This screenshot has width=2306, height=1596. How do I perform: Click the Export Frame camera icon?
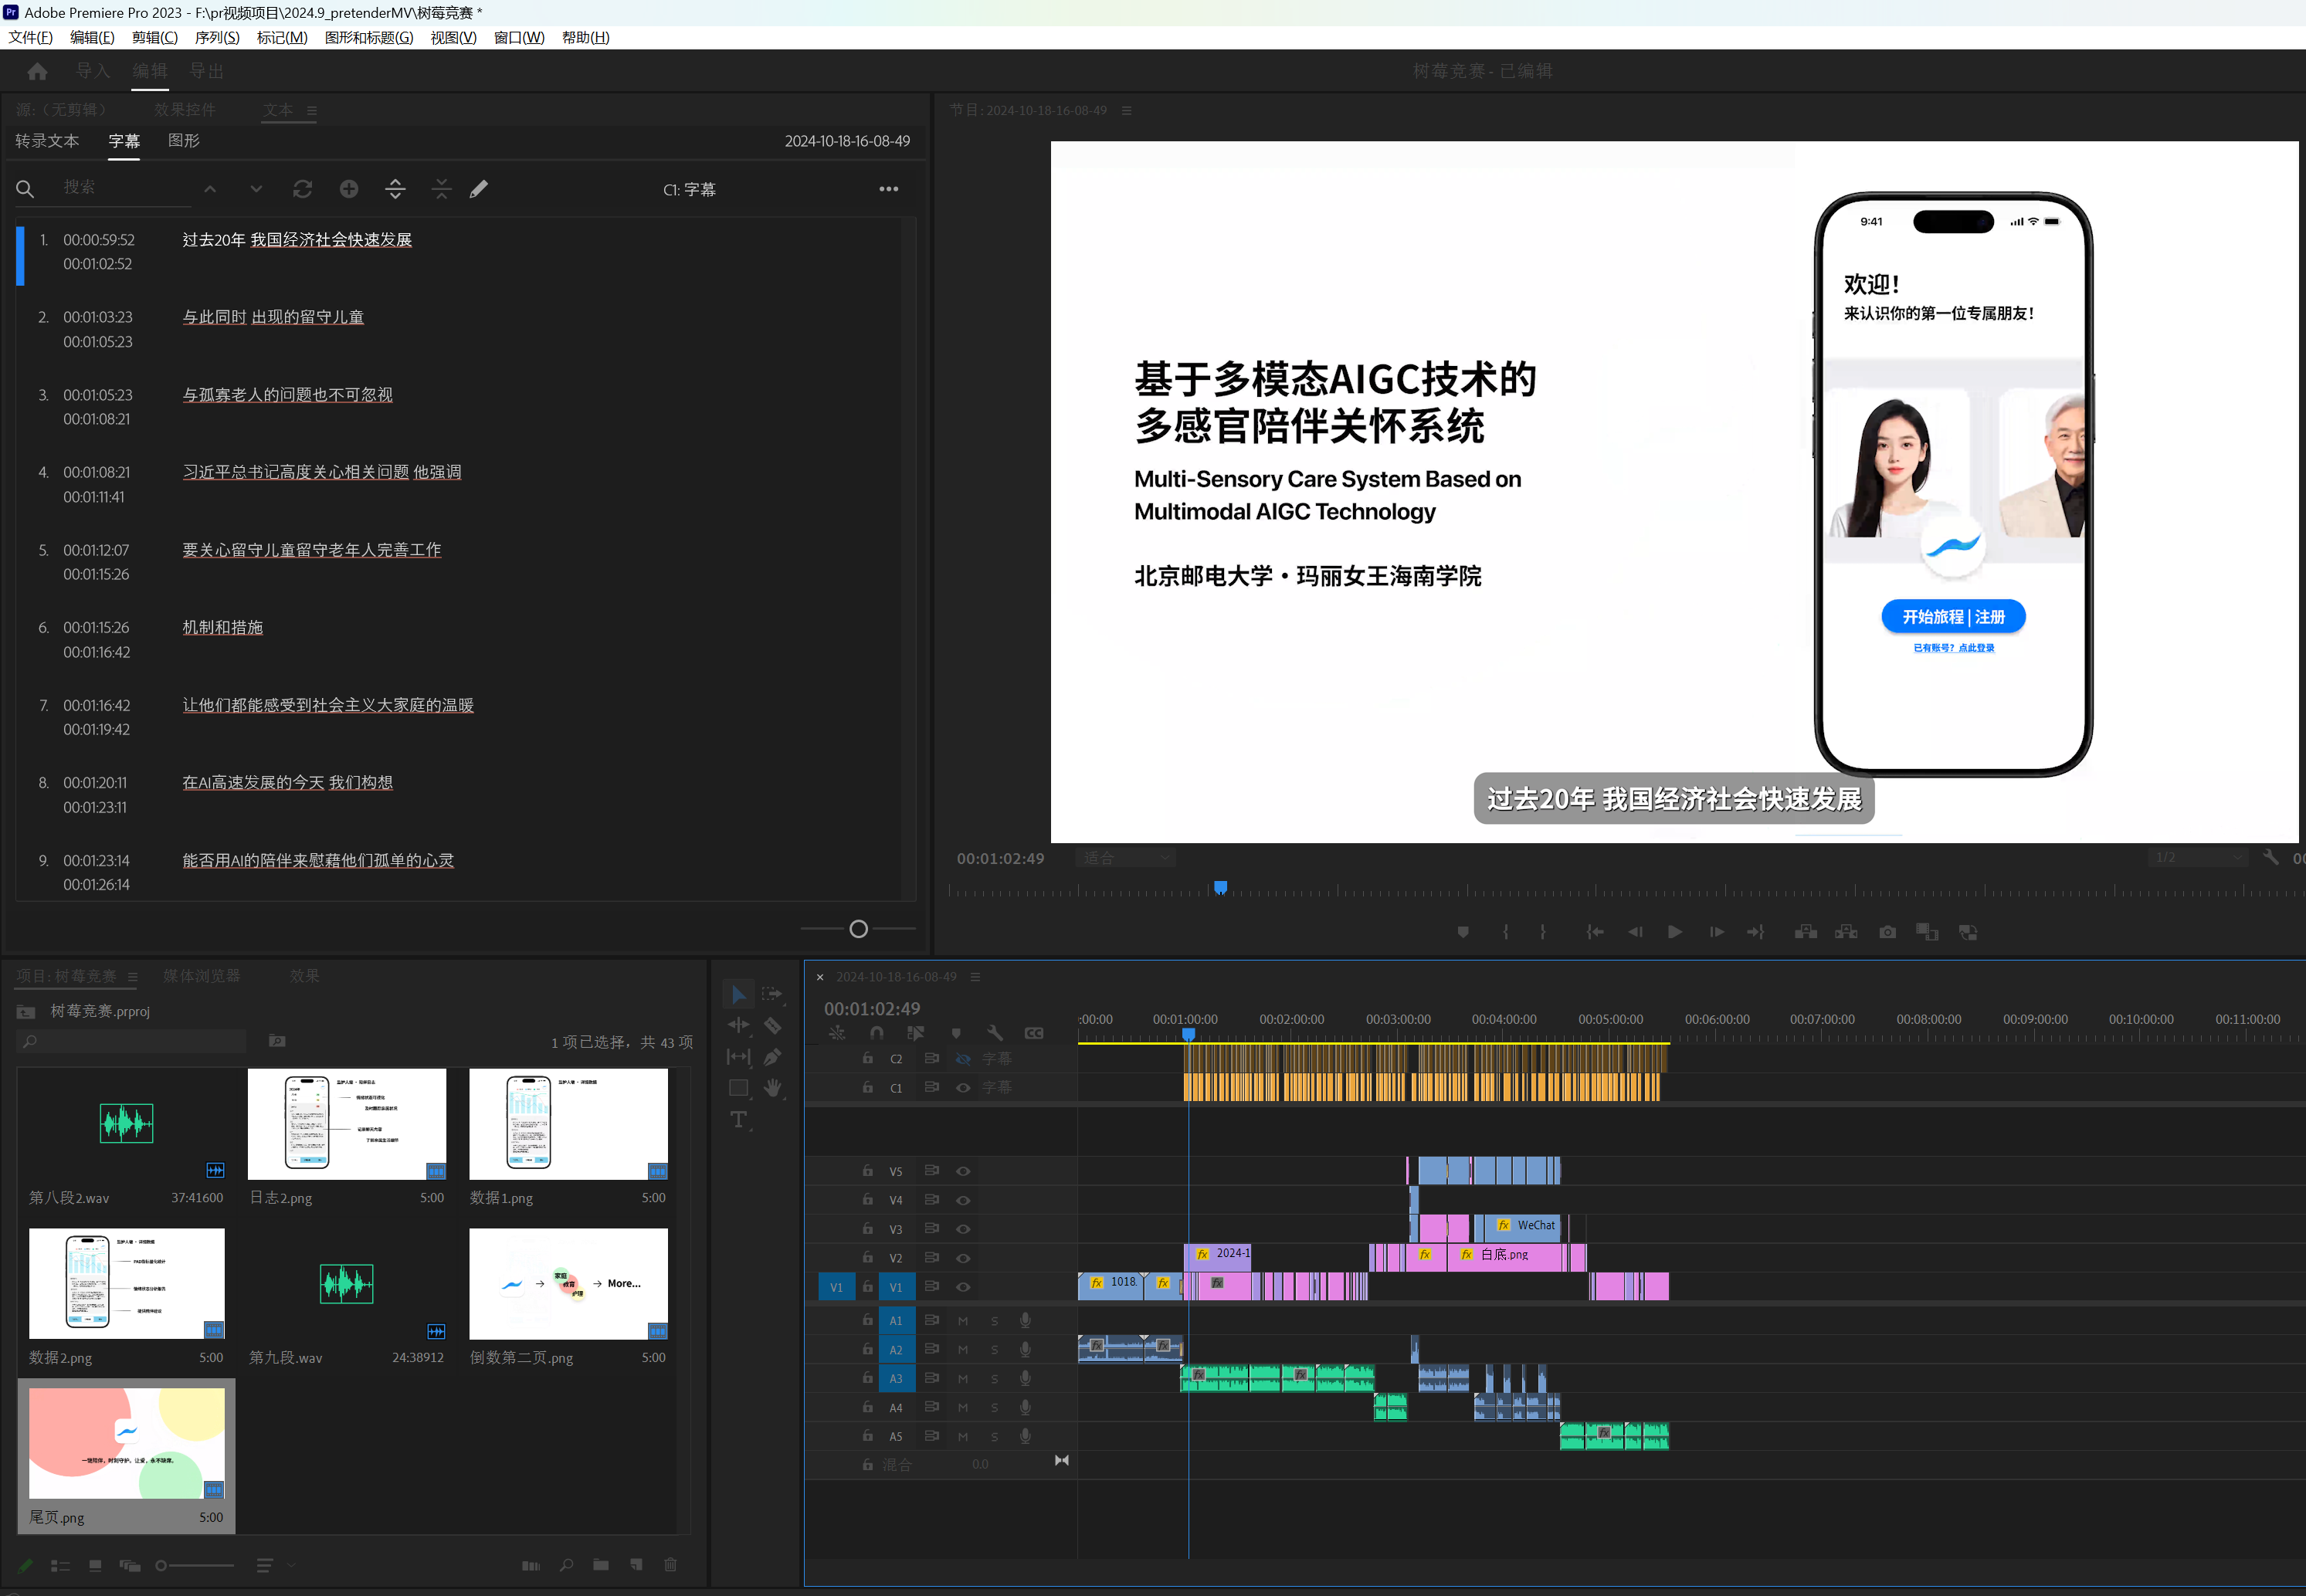coord(1887,932)
